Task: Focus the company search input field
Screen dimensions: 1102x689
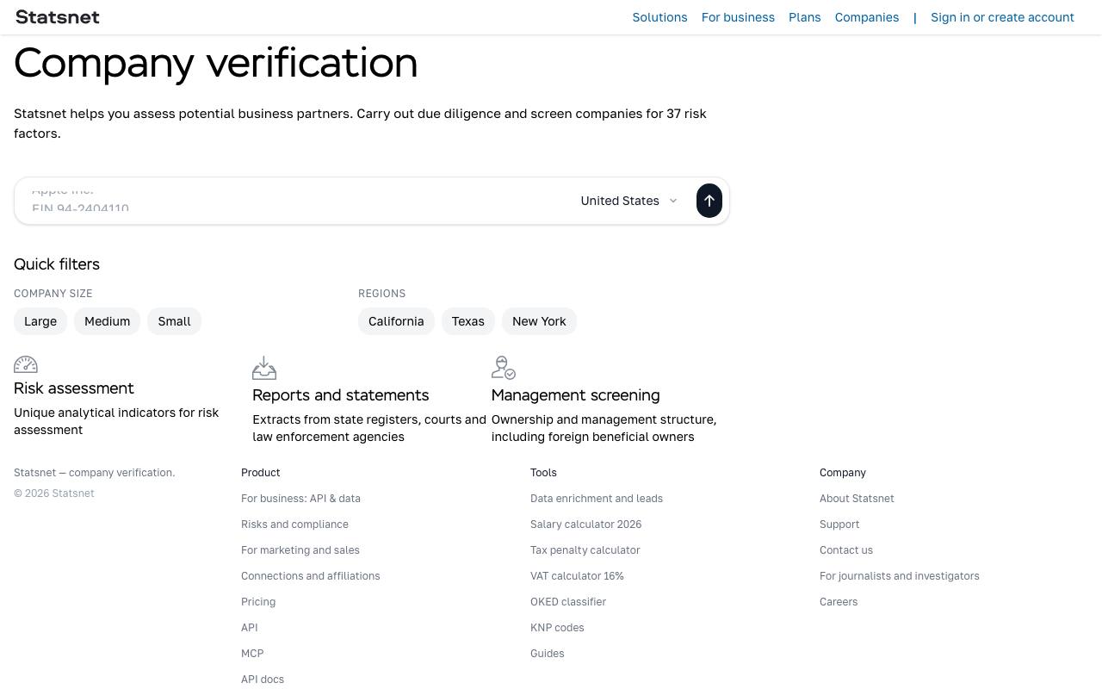Action: pyautogui.click(x=297, y=201)
